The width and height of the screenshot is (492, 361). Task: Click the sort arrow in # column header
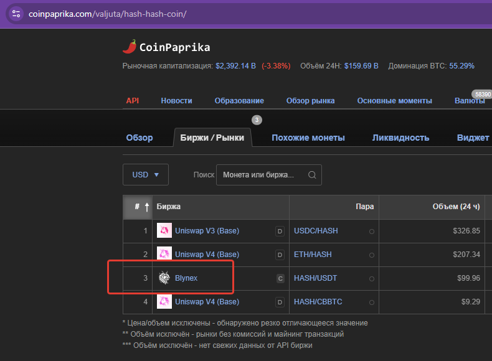click(147, 207)
